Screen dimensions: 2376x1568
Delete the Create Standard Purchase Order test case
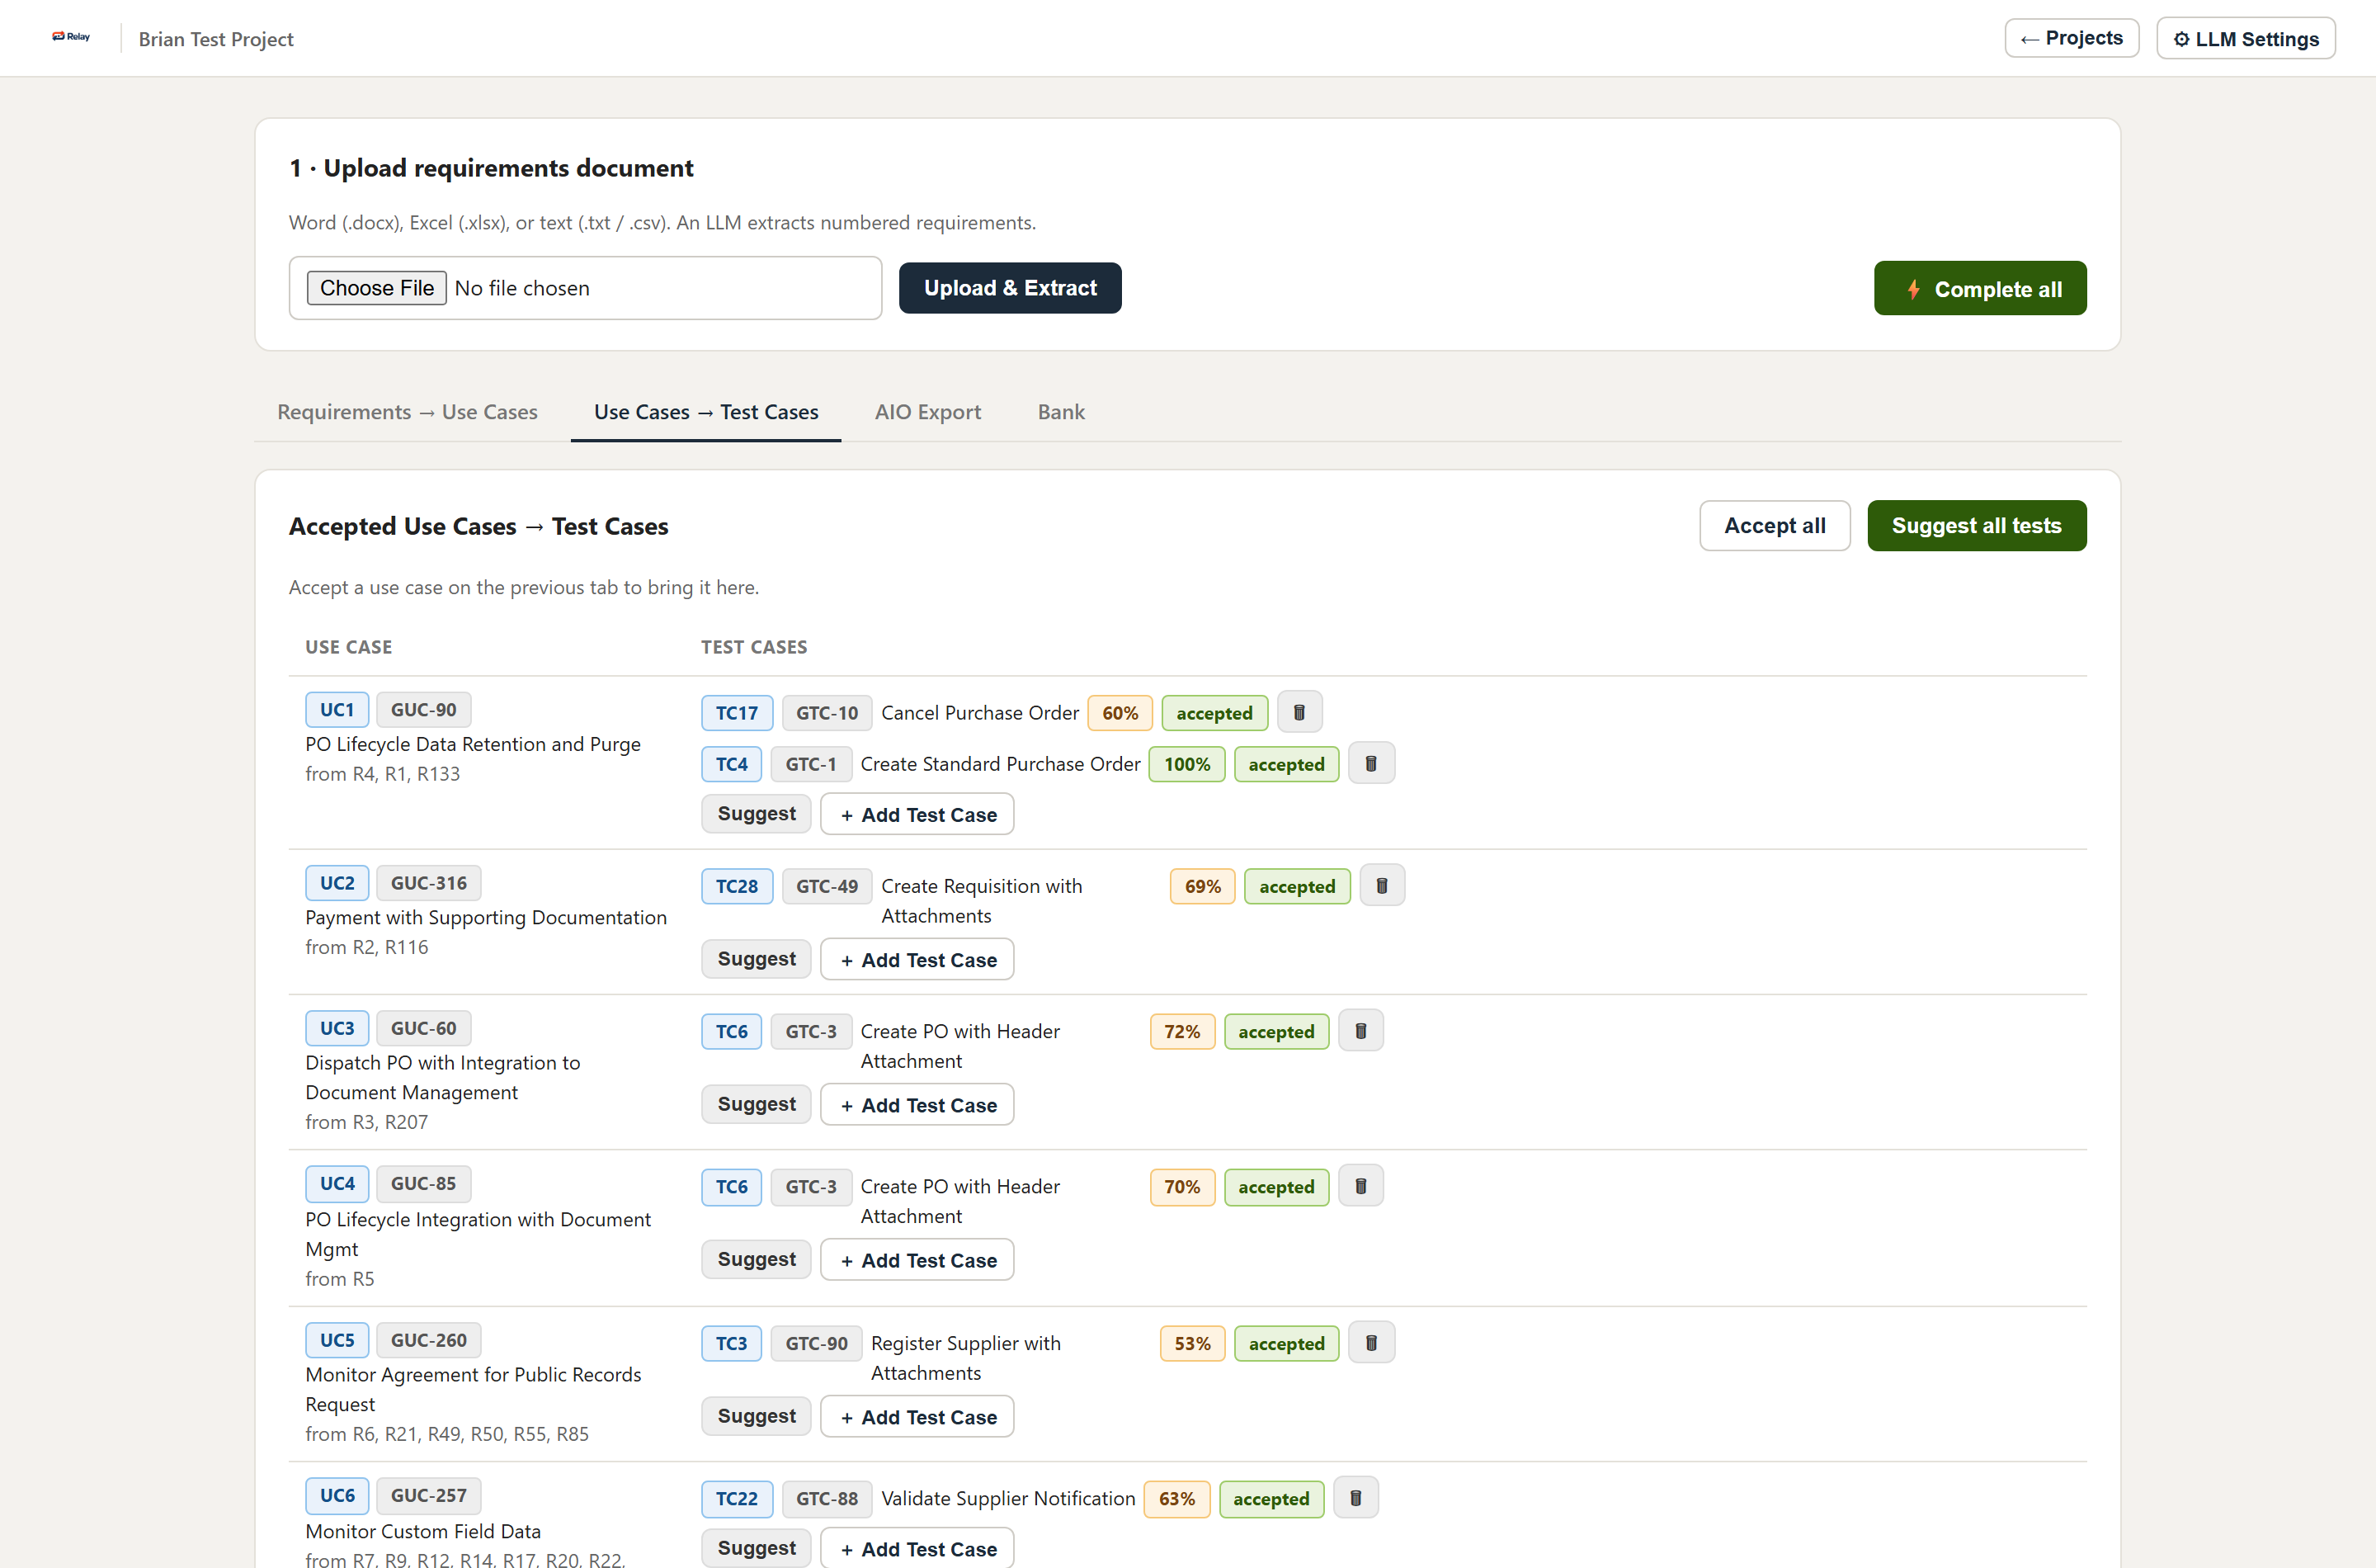pos(1371,763)
